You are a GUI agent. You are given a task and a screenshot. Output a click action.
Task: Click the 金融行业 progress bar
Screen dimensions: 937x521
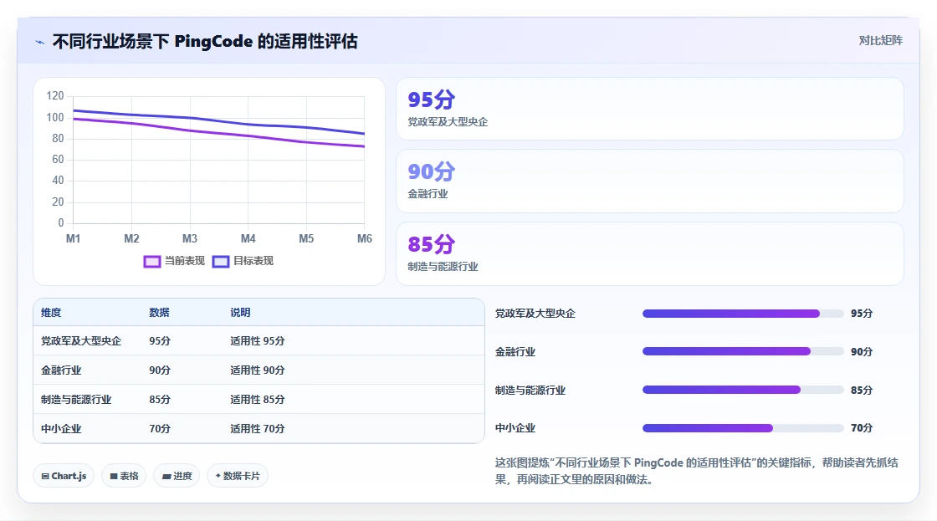(743, 352)
